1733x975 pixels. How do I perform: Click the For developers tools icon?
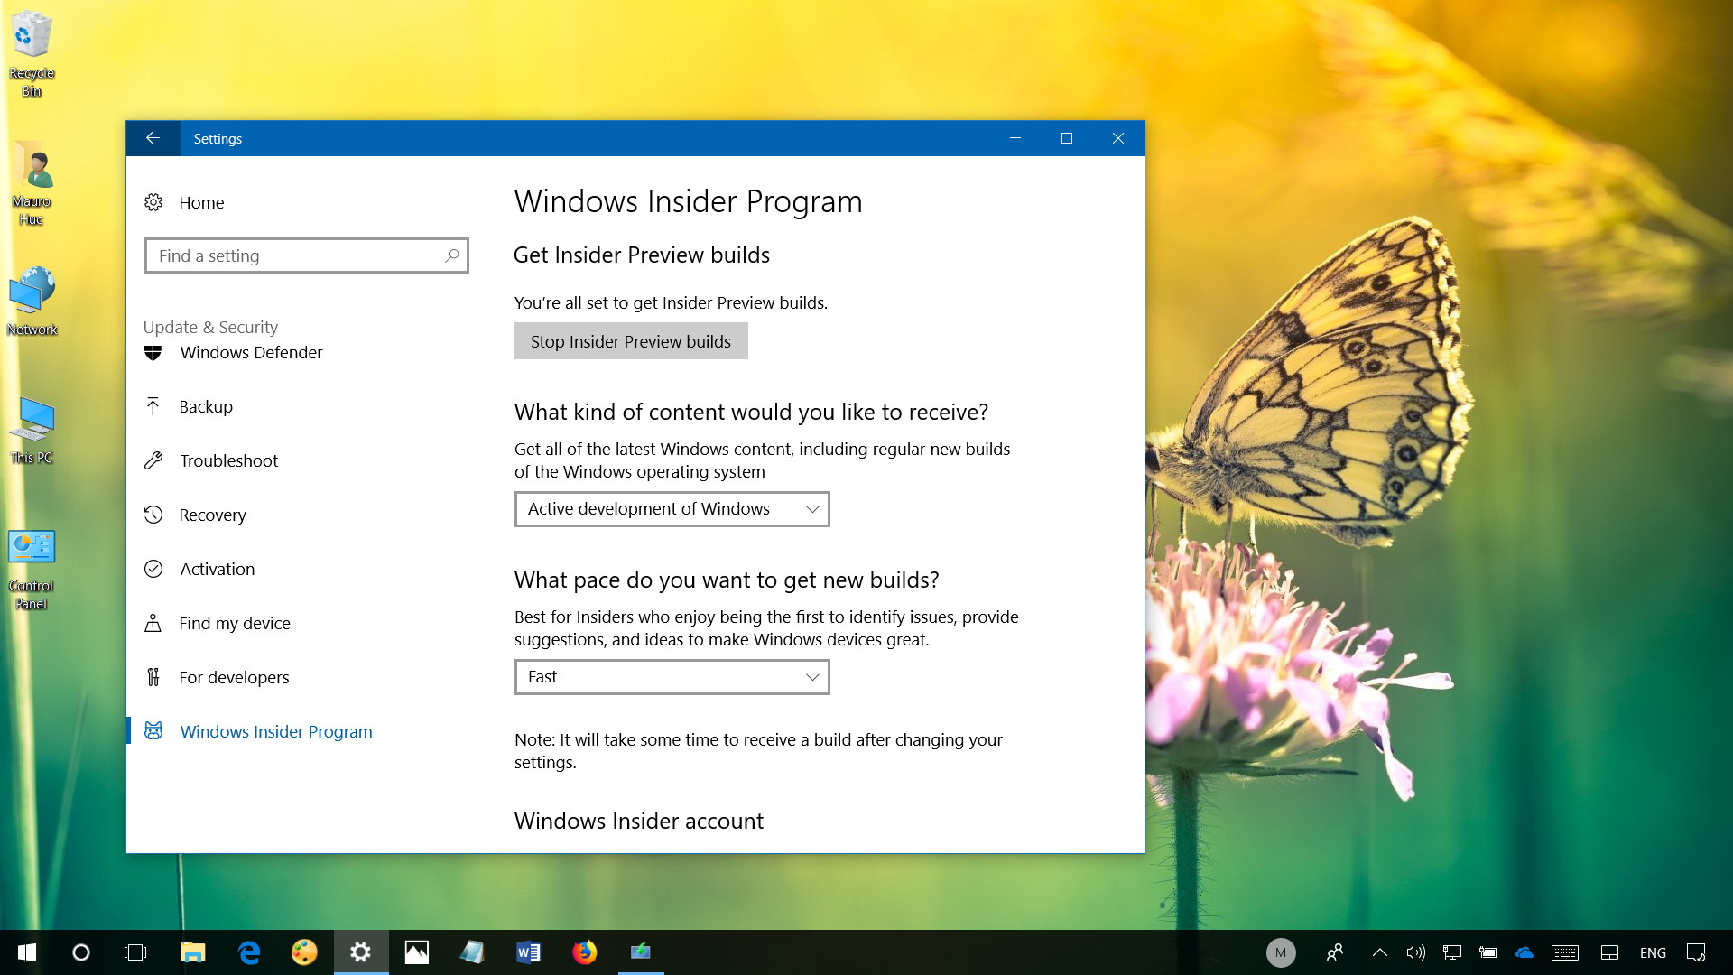[x=153, y=677]
